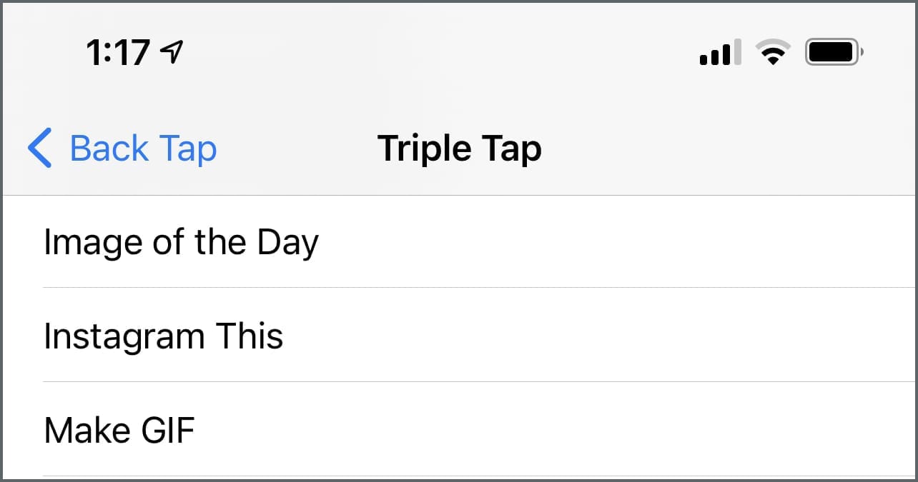918x482 pixels.
Task: Select Image of the Day shortcut
Action: (x=181, y=242)
